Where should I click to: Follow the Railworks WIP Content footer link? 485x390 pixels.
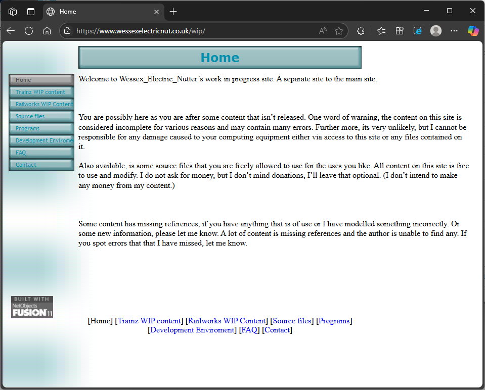[x=227, y=321]
